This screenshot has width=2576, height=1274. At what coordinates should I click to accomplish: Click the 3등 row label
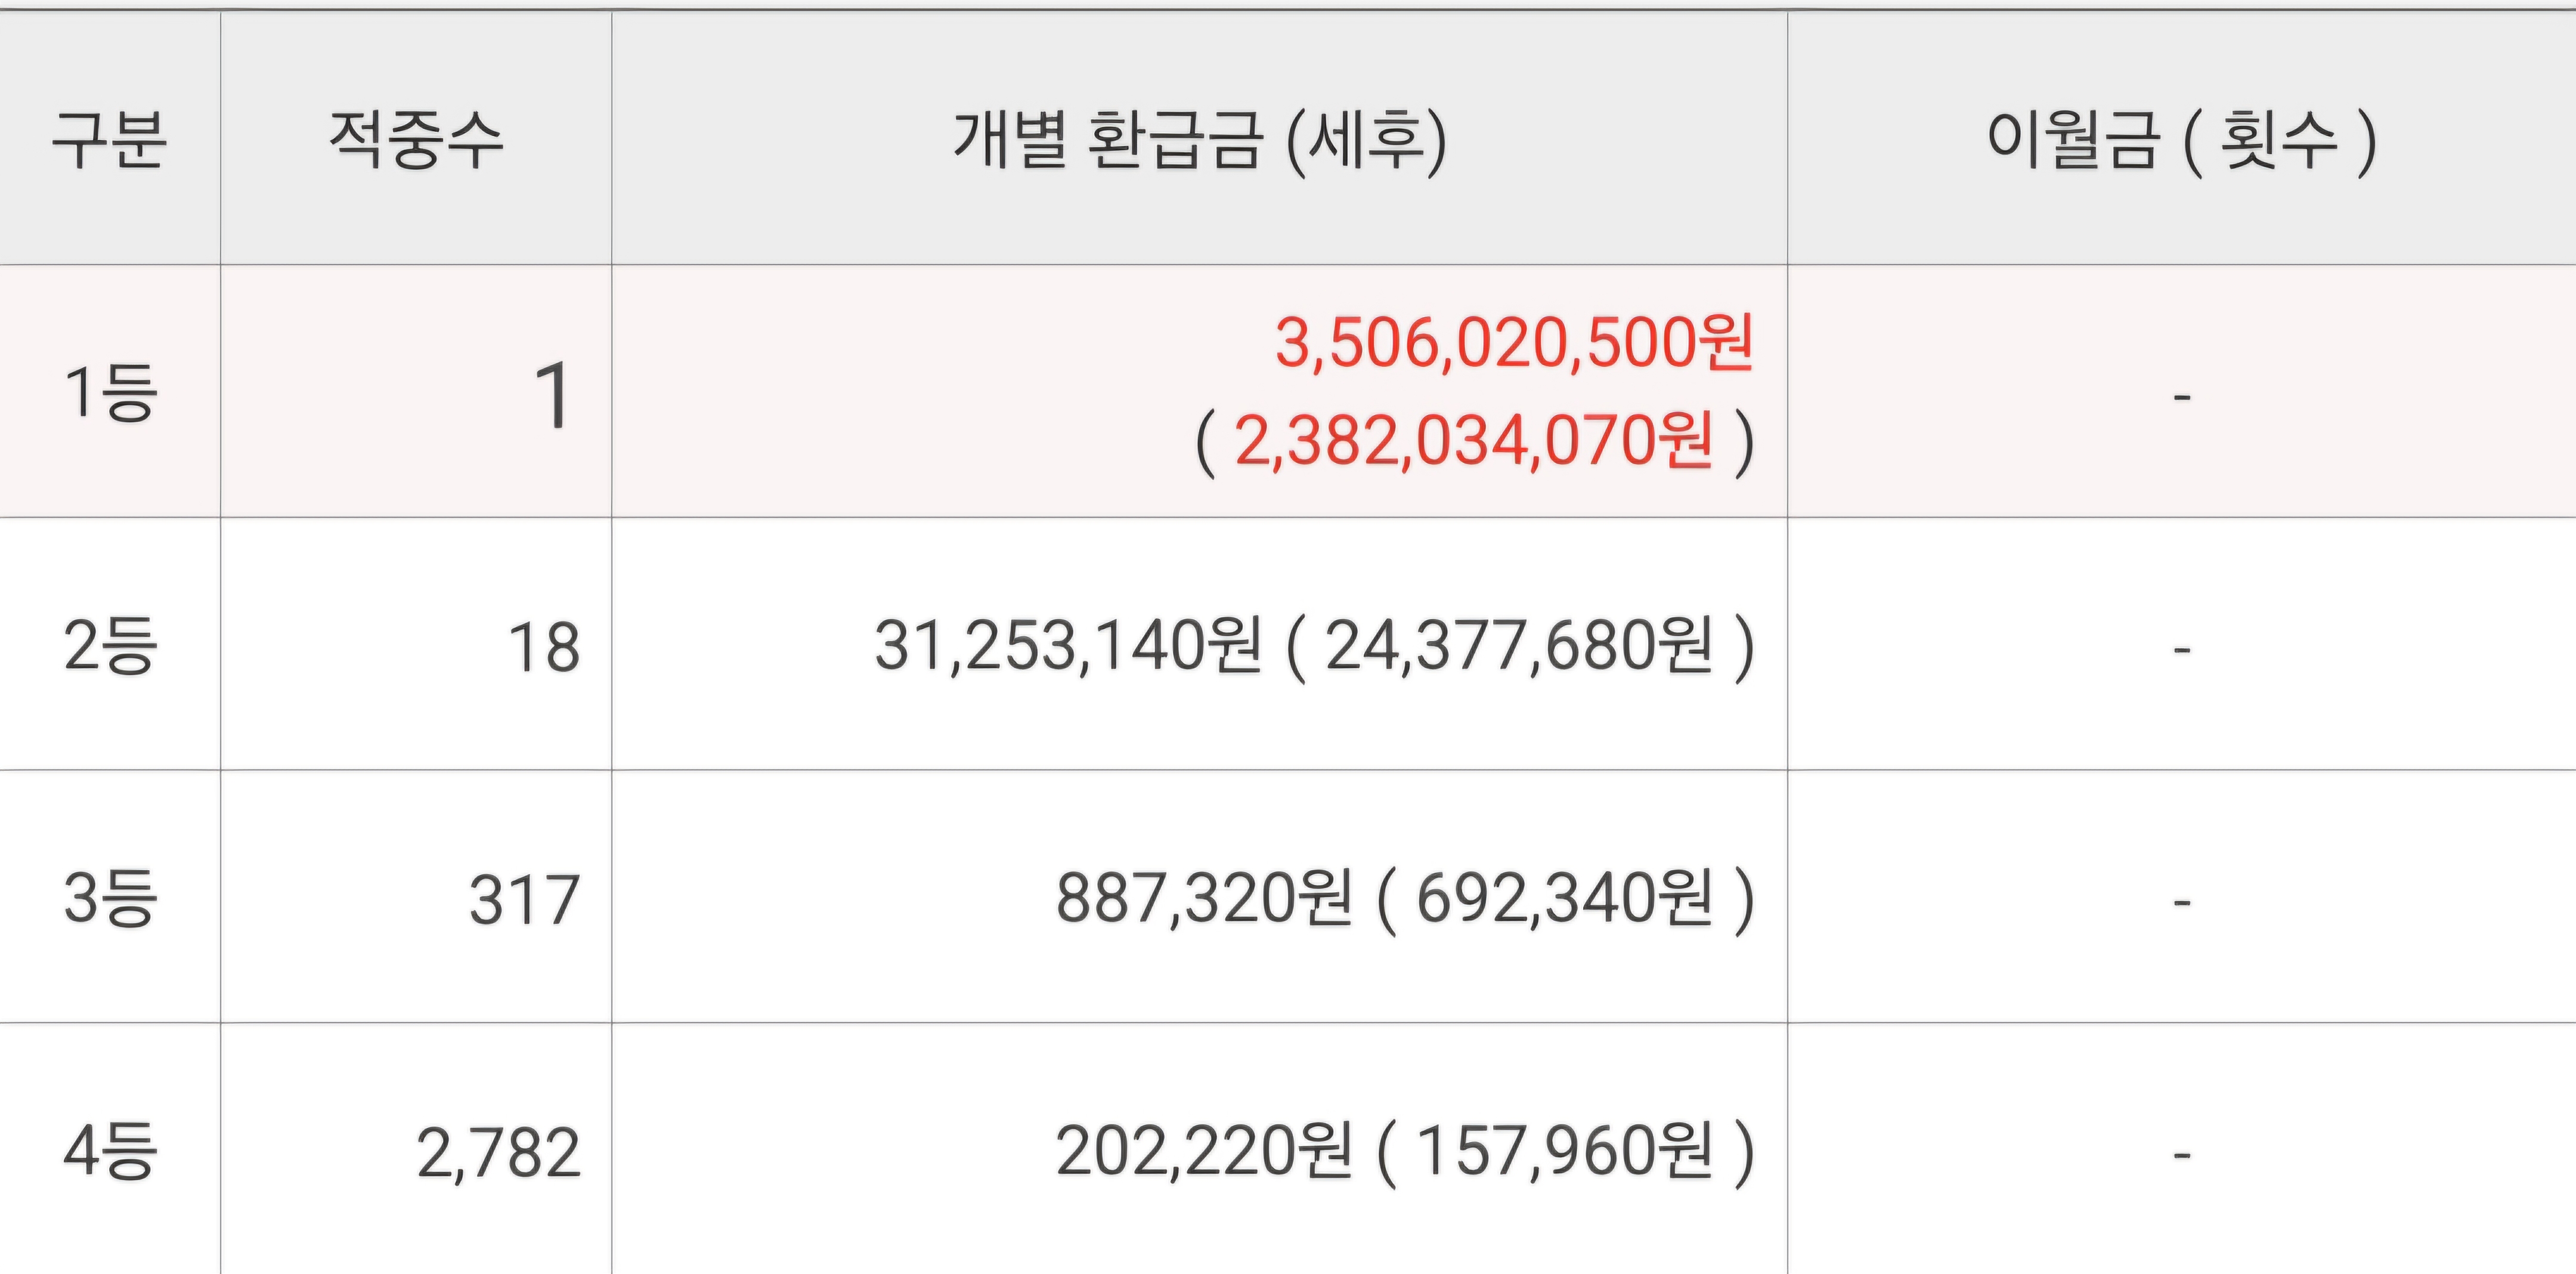[x=109, y=898]
